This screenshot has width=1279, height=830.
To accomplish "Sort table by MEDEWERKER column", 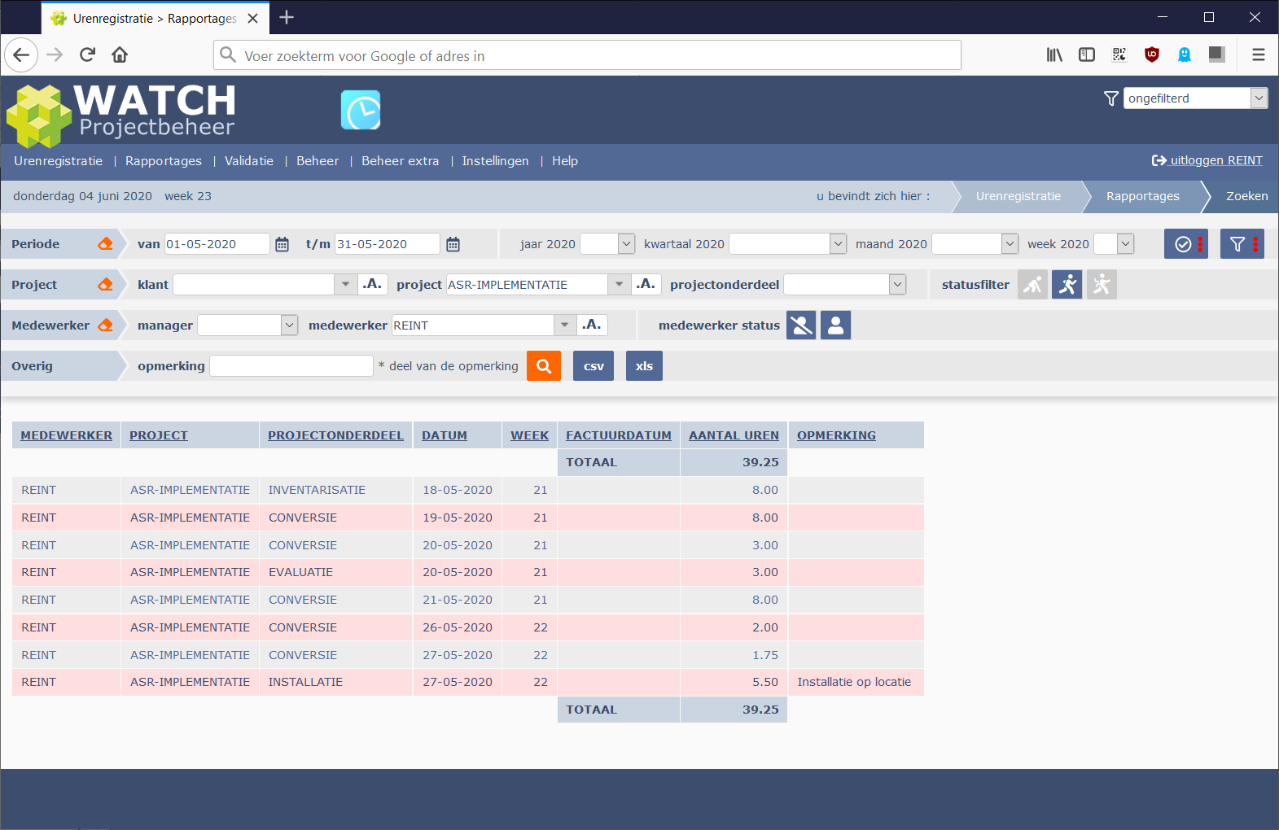I will [x=67, y=435].
